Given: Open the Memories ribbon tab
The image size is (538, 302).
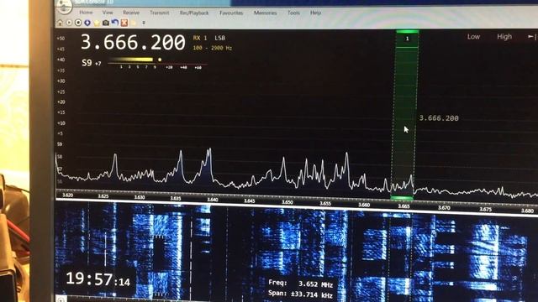Looking at the screenshot, I should pos(266,13).
